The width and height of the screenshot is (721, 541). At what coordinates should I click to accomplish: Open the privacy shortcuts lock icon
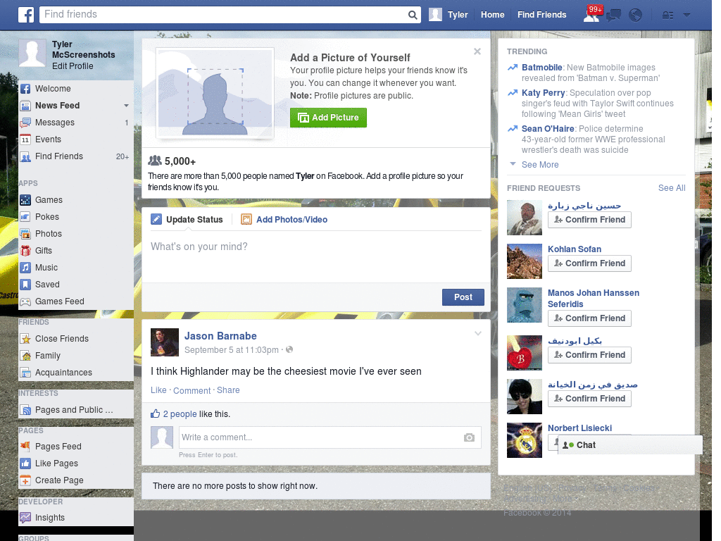pyautogui.click(x=667, y=15)
